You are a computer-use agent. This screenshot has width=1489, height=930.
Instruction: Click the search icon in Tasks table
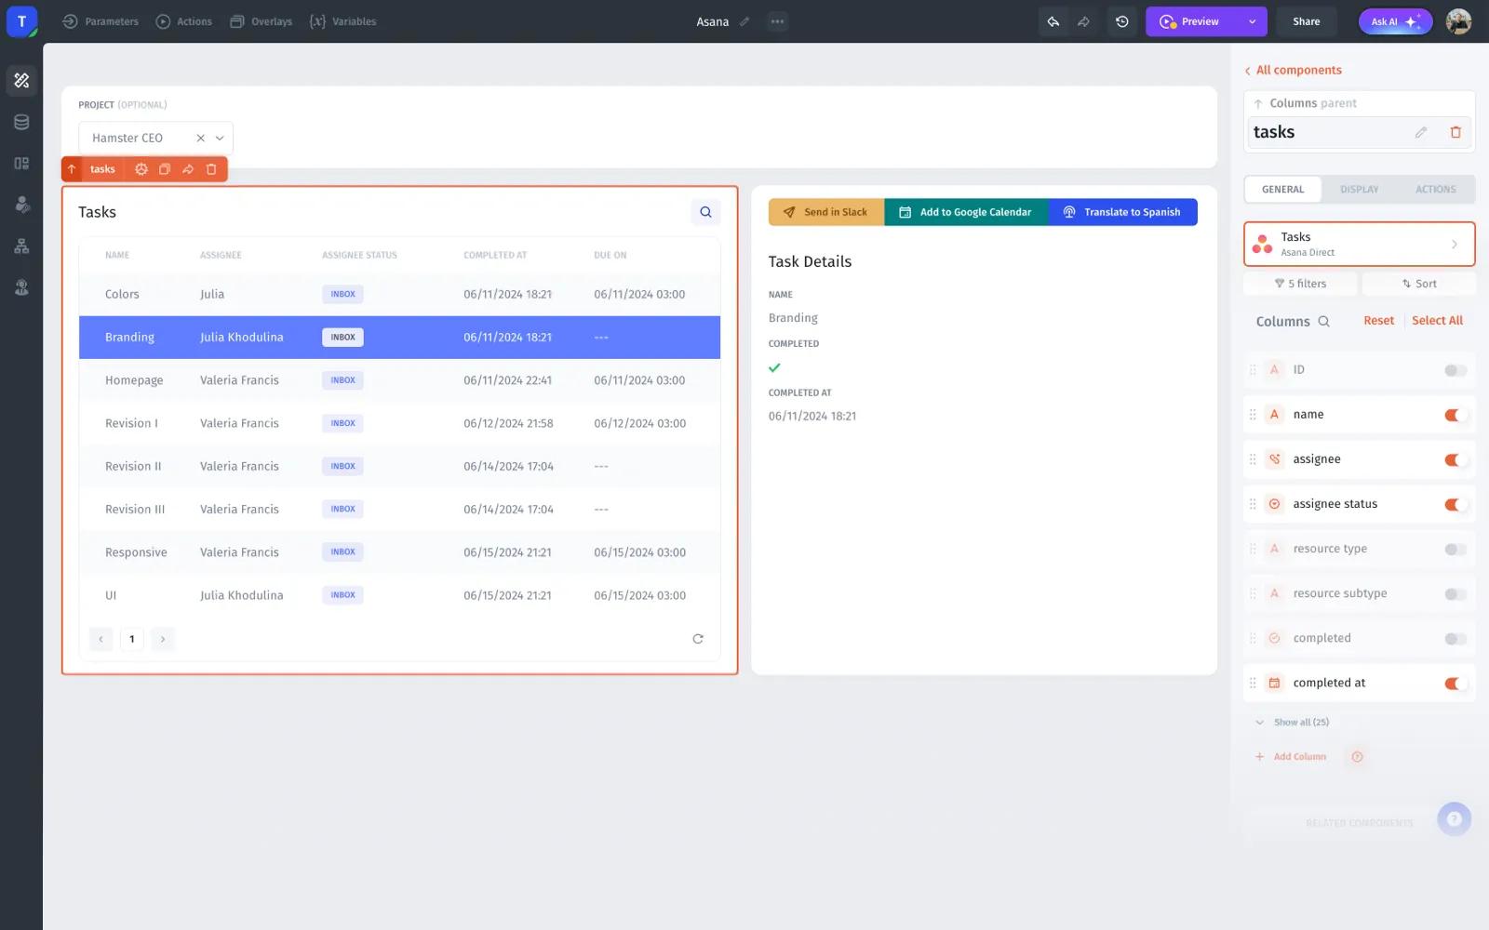point(705,212)
